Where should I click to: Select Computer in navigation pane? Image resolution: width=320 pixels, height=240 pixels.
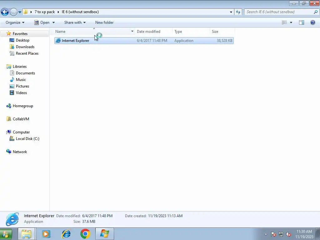(21, 132)
